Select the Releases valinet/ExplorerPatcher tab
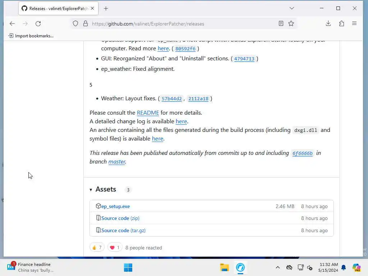 (58, 9)
